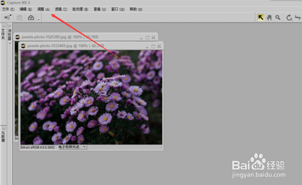The image size is (302, 185).
Task: Open the 窗口 (W) menu
Action: (118, 9)
